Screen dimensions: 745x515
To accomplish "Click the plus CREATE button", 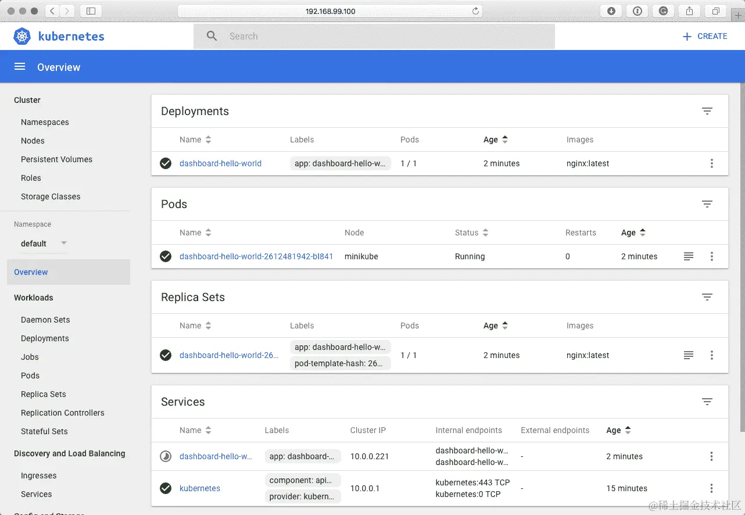I will click(704, 36).
